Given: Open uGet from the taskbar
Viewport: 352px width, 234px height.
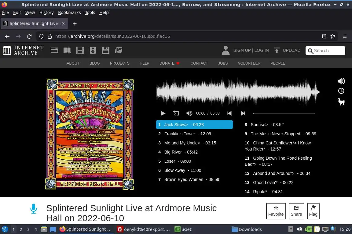Looking at the screenshot, I should coord(183,229).
